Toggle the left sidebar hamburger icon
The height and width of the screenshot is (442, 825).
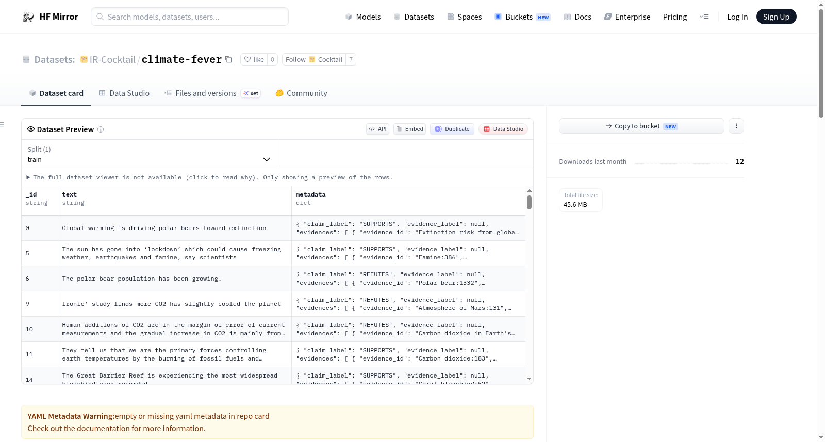pos(3,124)
